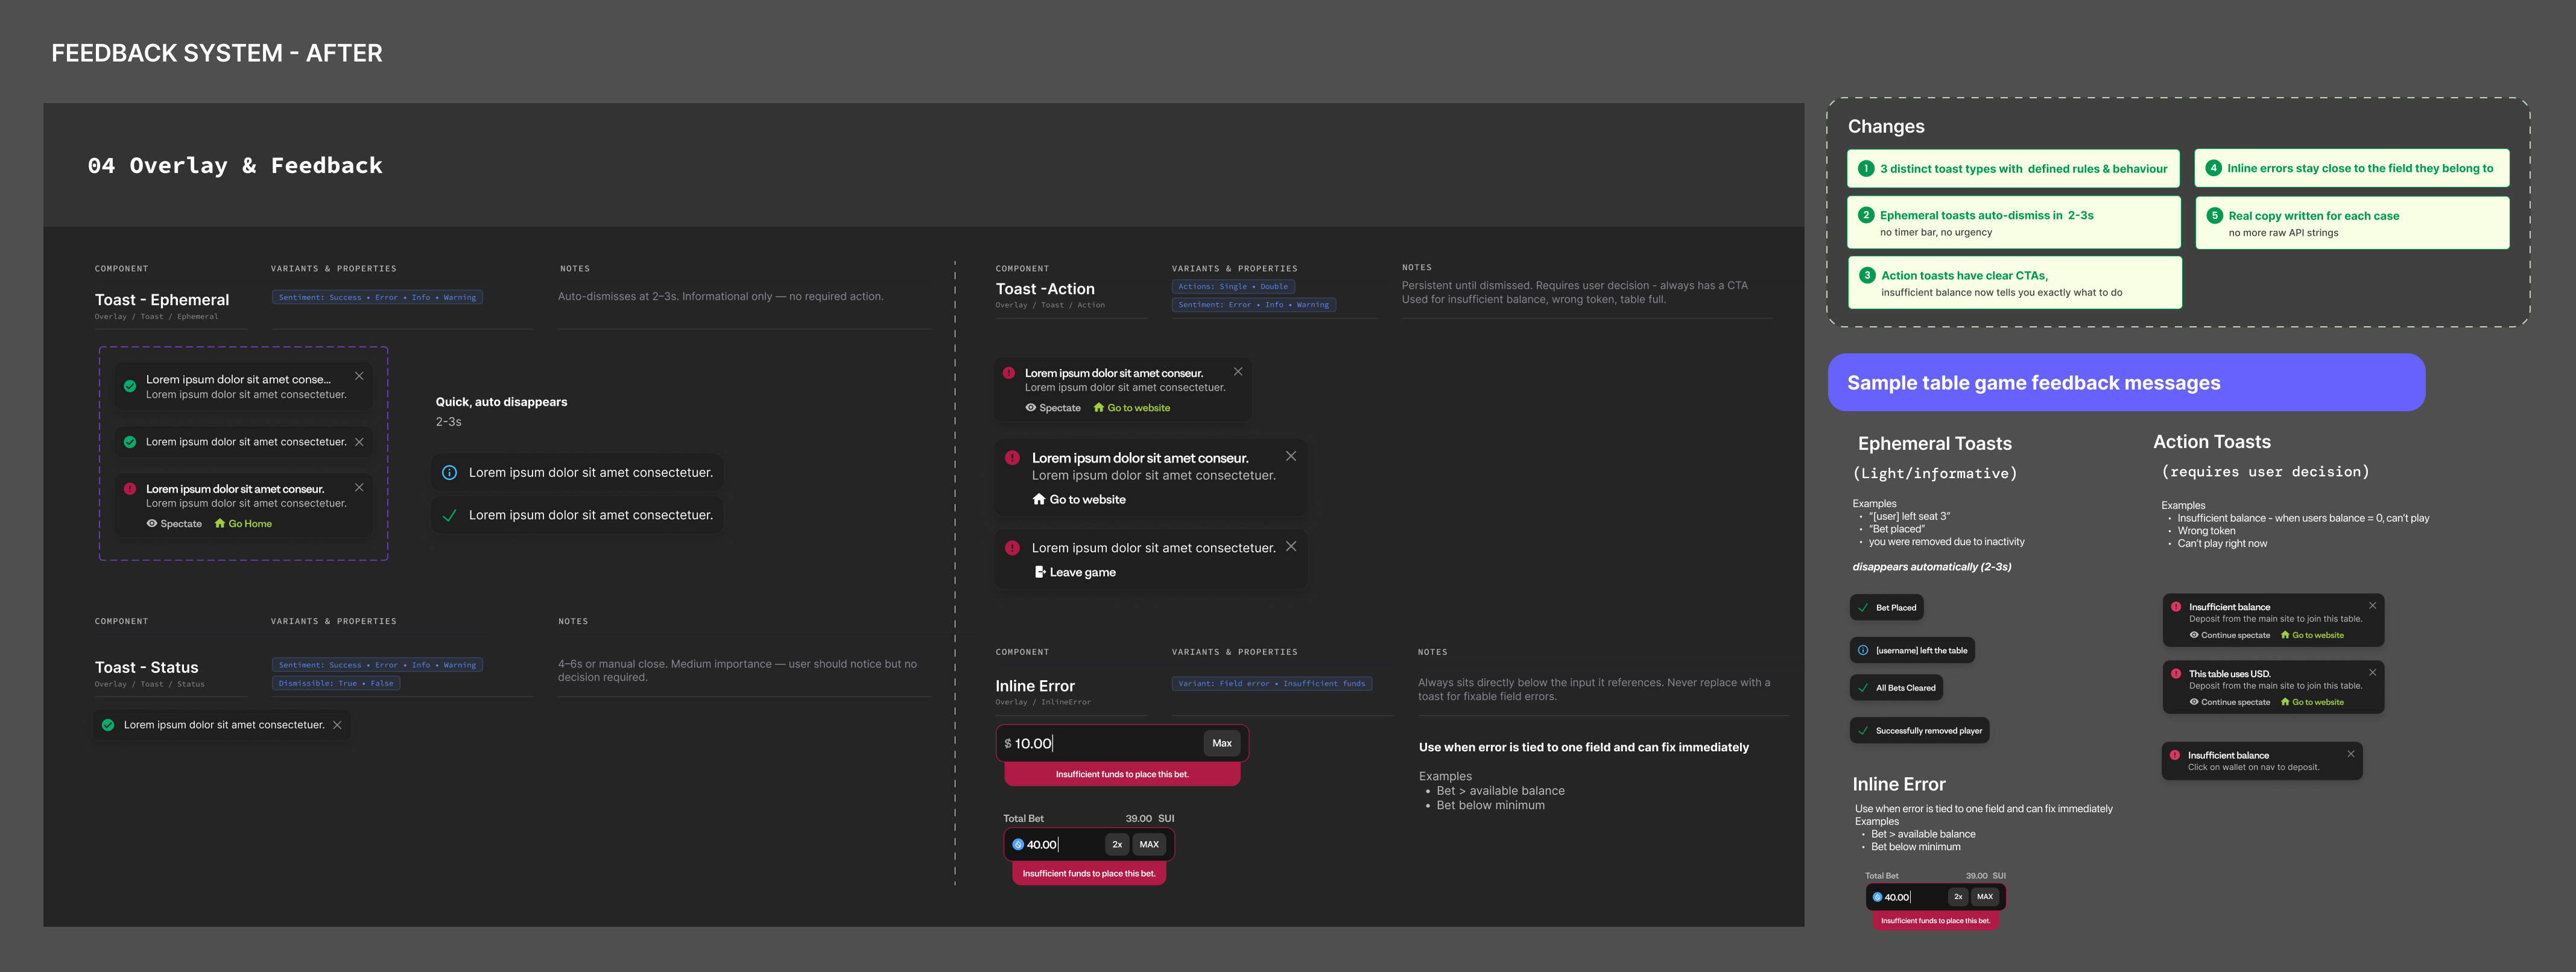Close the 'This table uses USD' toast
This screenshot has width=2576, height=972.
[x=2372, y=672]
